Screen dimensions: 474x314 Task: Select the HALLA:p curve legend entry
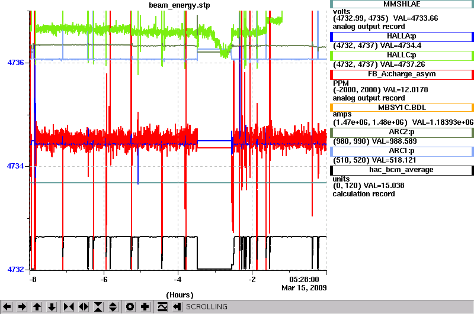402,37
